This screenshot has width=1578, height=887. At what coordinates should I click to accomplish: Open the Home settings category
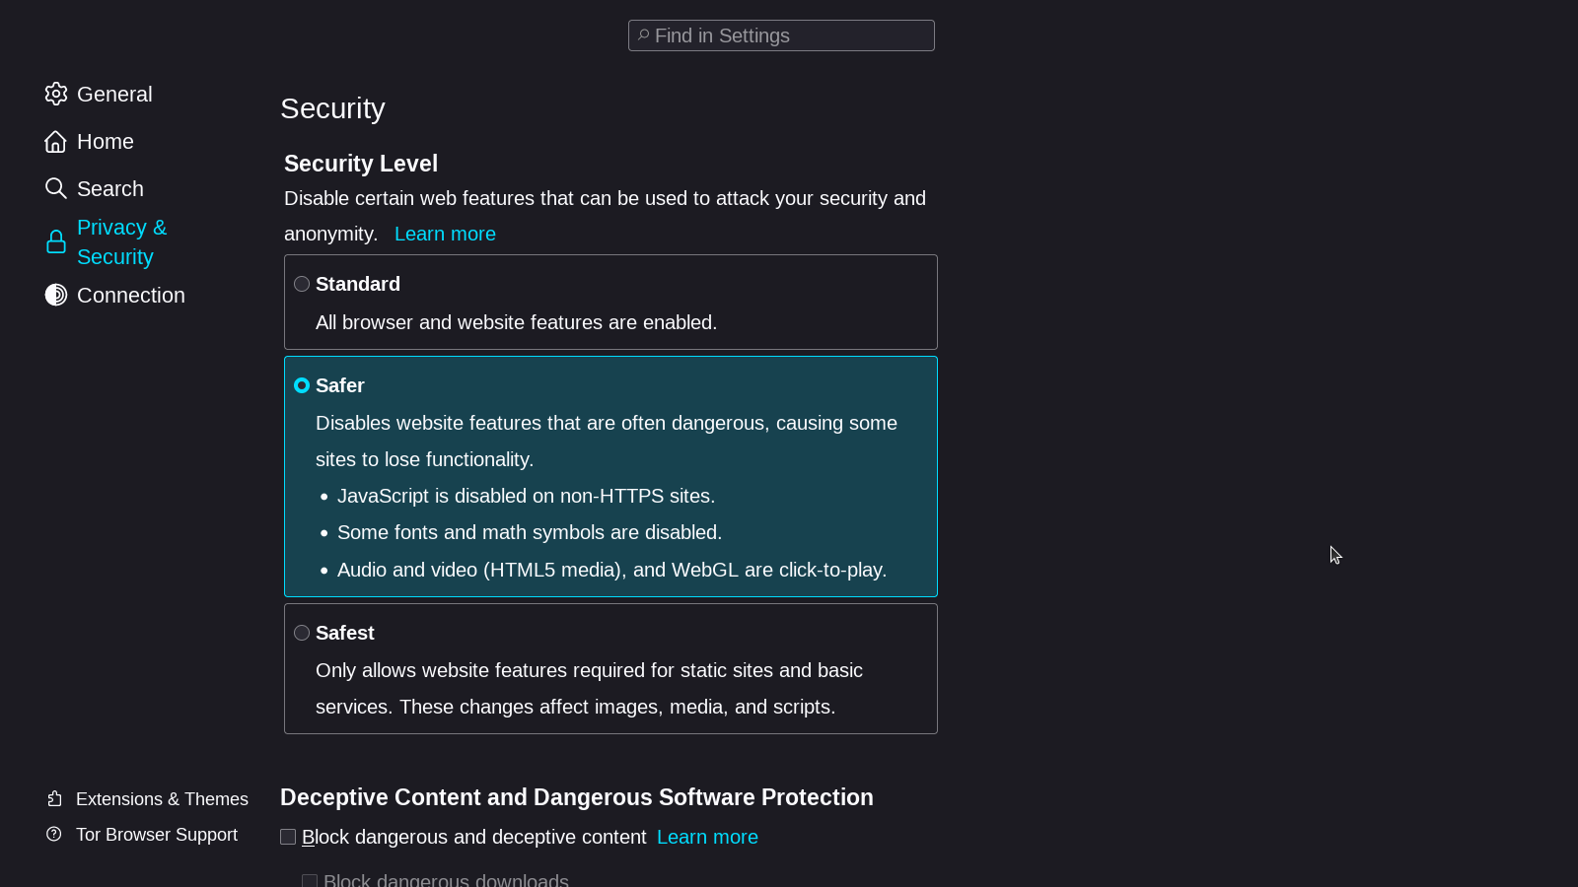(105, 142)
